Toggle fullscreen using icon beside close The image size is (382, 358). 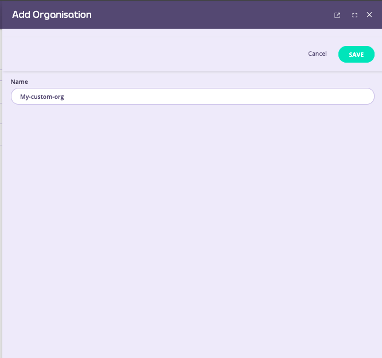(354, 15)
